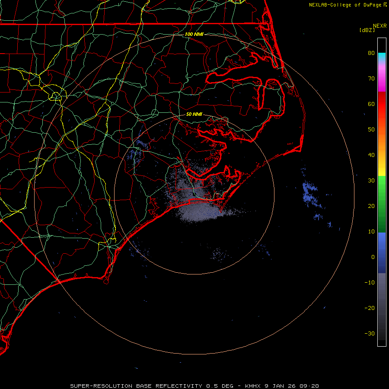
Task: Click the 100 NMI range ring label
Action: [194, 34]
